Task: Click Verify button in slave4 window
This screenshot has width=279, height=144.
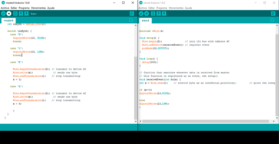Action: coord(141,13)
